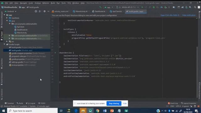Viewport: 201px width, 113px height.
Task: Select local.properties file
Action: point(22,65)
